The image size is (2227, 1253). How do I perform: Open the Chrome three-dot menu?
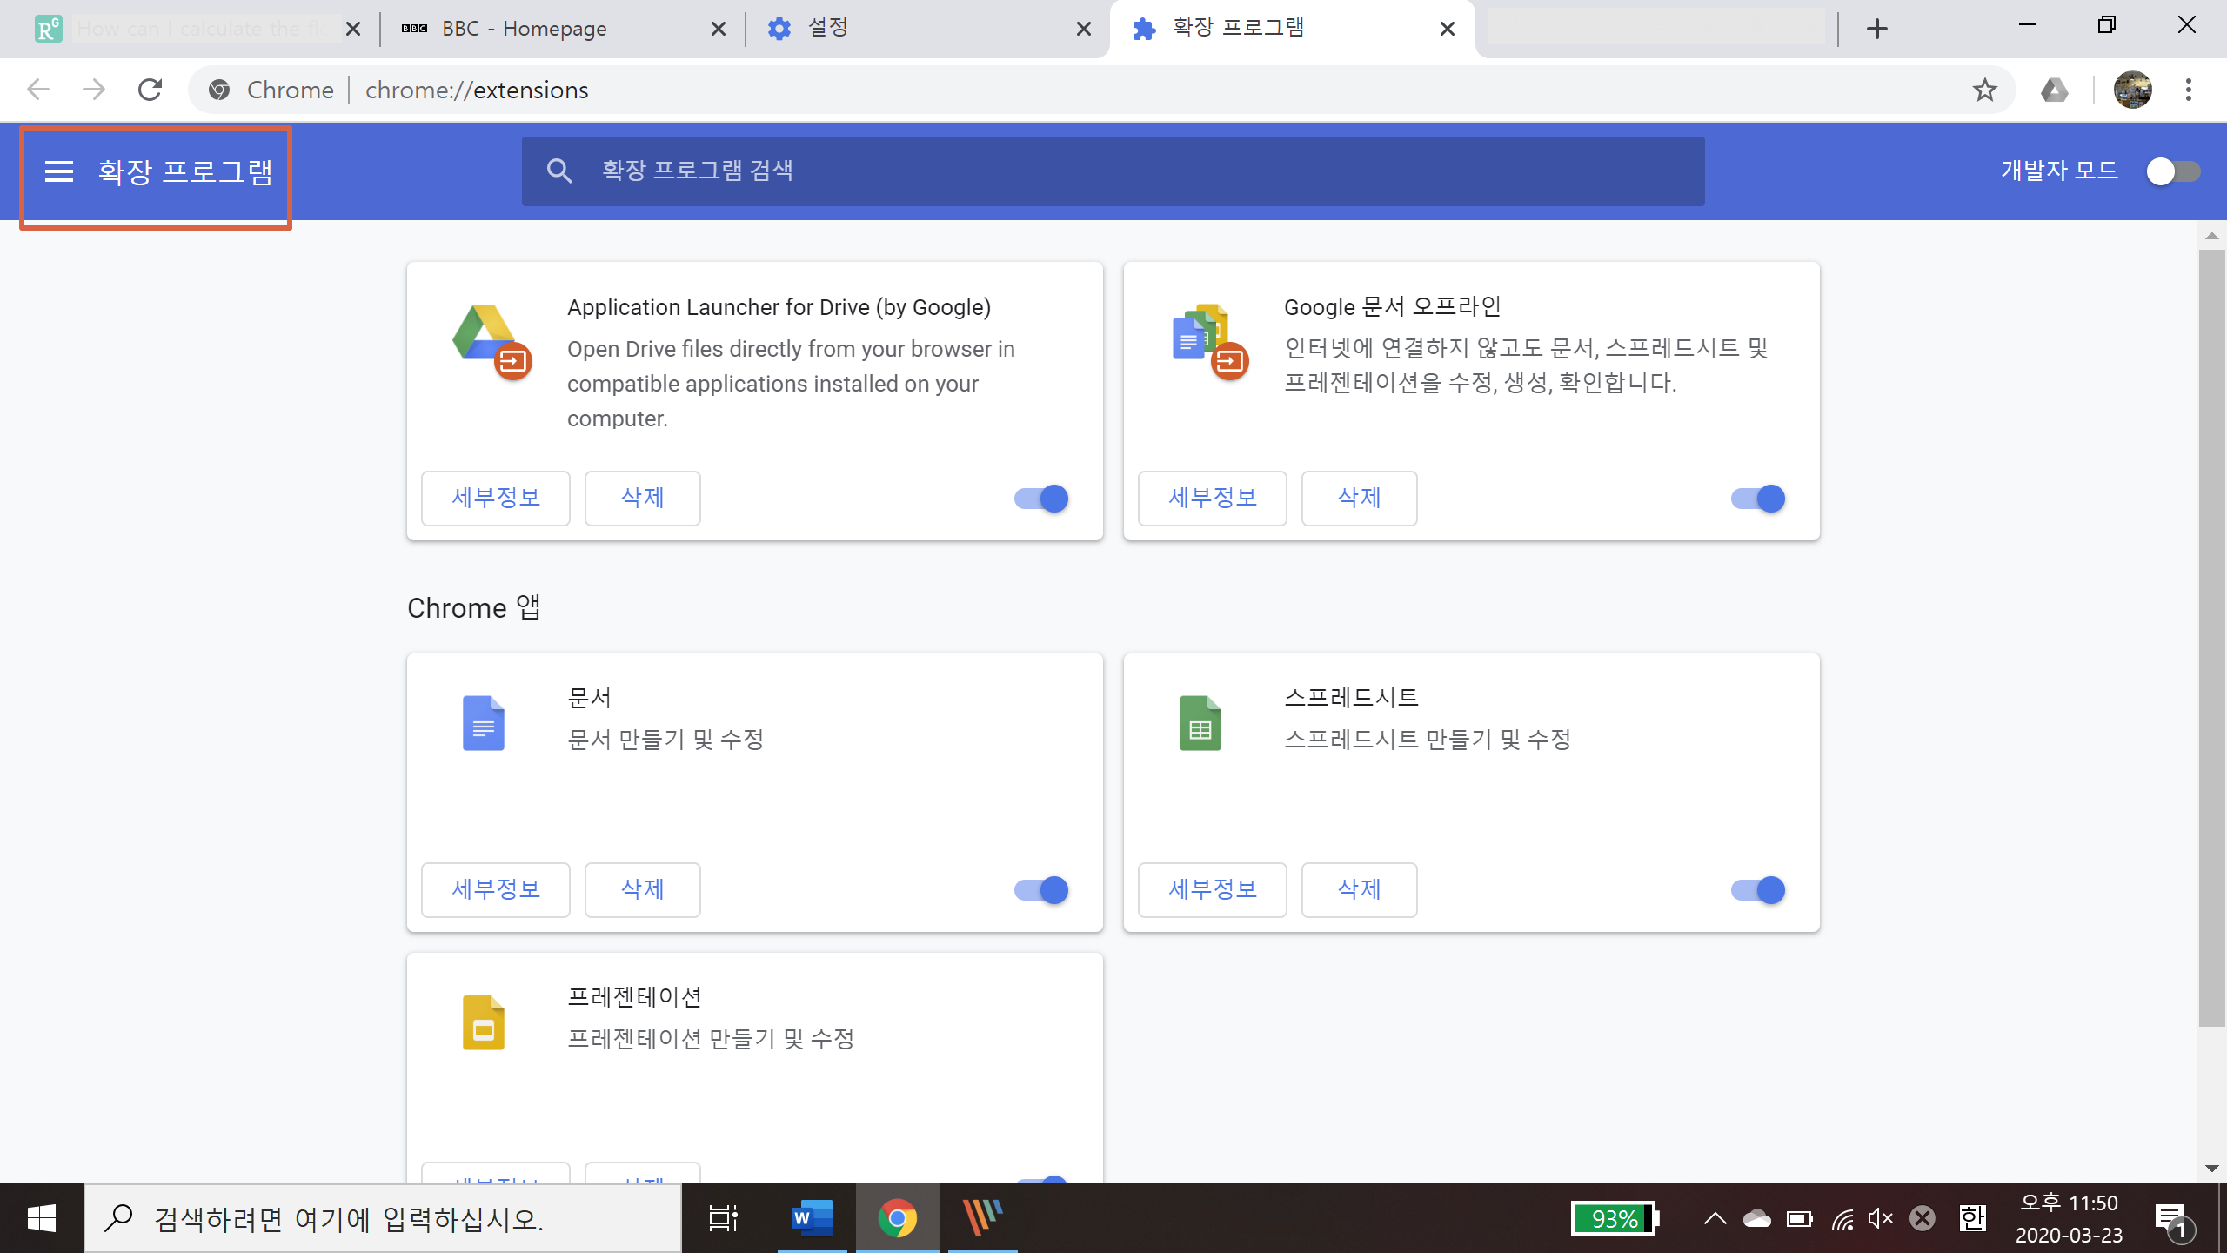2188,90
